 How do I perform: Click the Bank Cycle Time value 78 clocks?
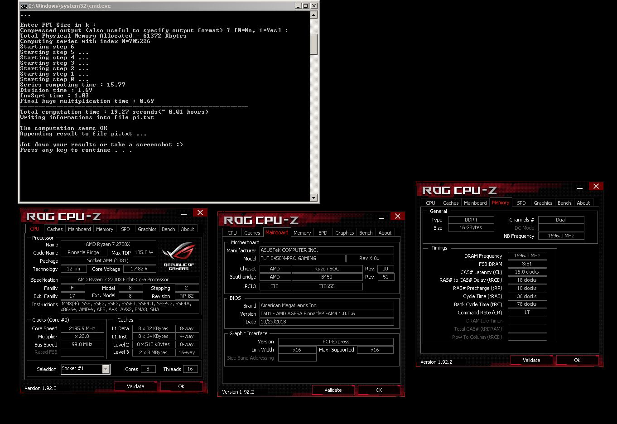tap(527, 304)
